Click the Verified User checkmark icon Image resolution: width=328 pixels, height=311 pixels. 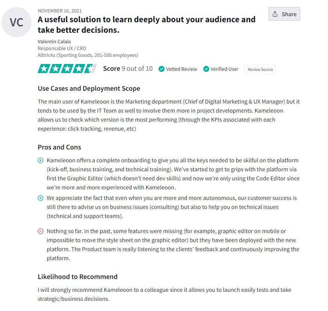click(206, 69)
